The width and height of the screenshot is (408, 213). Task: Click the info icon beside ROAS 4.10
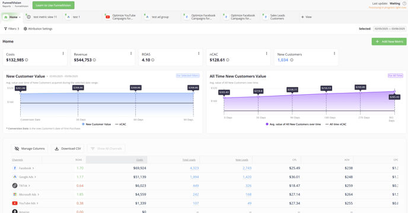[x=153, y=60]
